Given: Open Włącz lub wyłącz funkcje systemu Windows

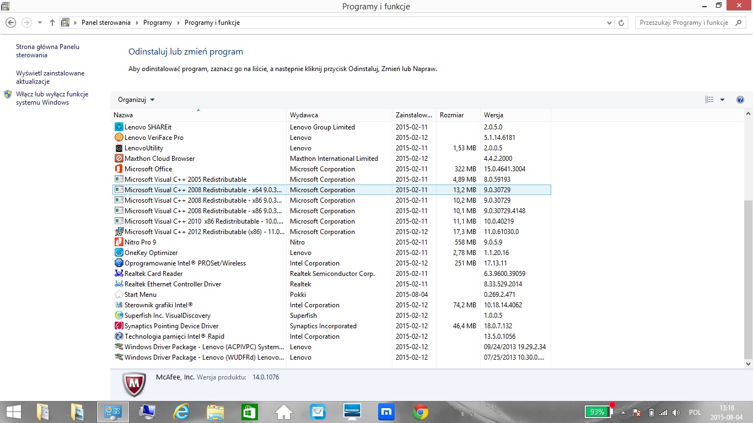Looking at the screenshot, I should 52,99.
